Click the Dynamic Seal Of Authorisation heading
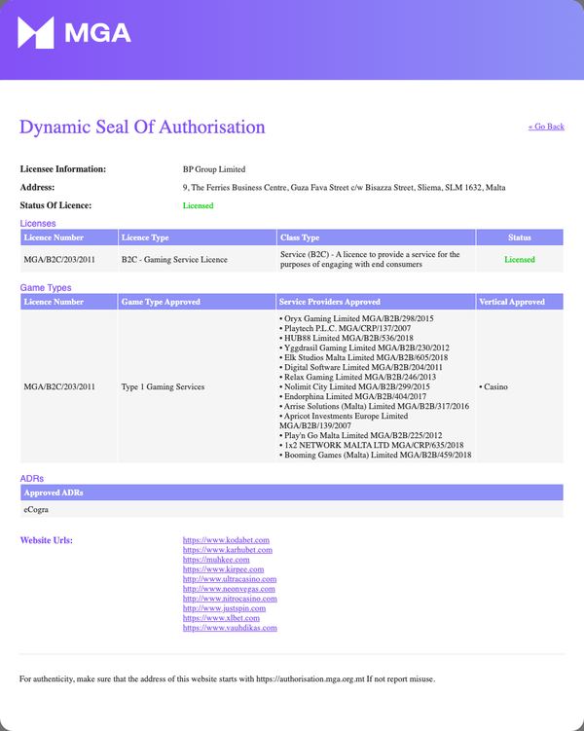The width and height of the screenshot is (584, 731). [x=142, y=127]
